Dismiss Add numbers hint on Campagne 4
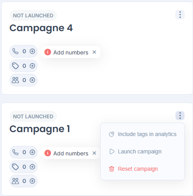Viewport: 193px width, 196px height. pos(94,52)
